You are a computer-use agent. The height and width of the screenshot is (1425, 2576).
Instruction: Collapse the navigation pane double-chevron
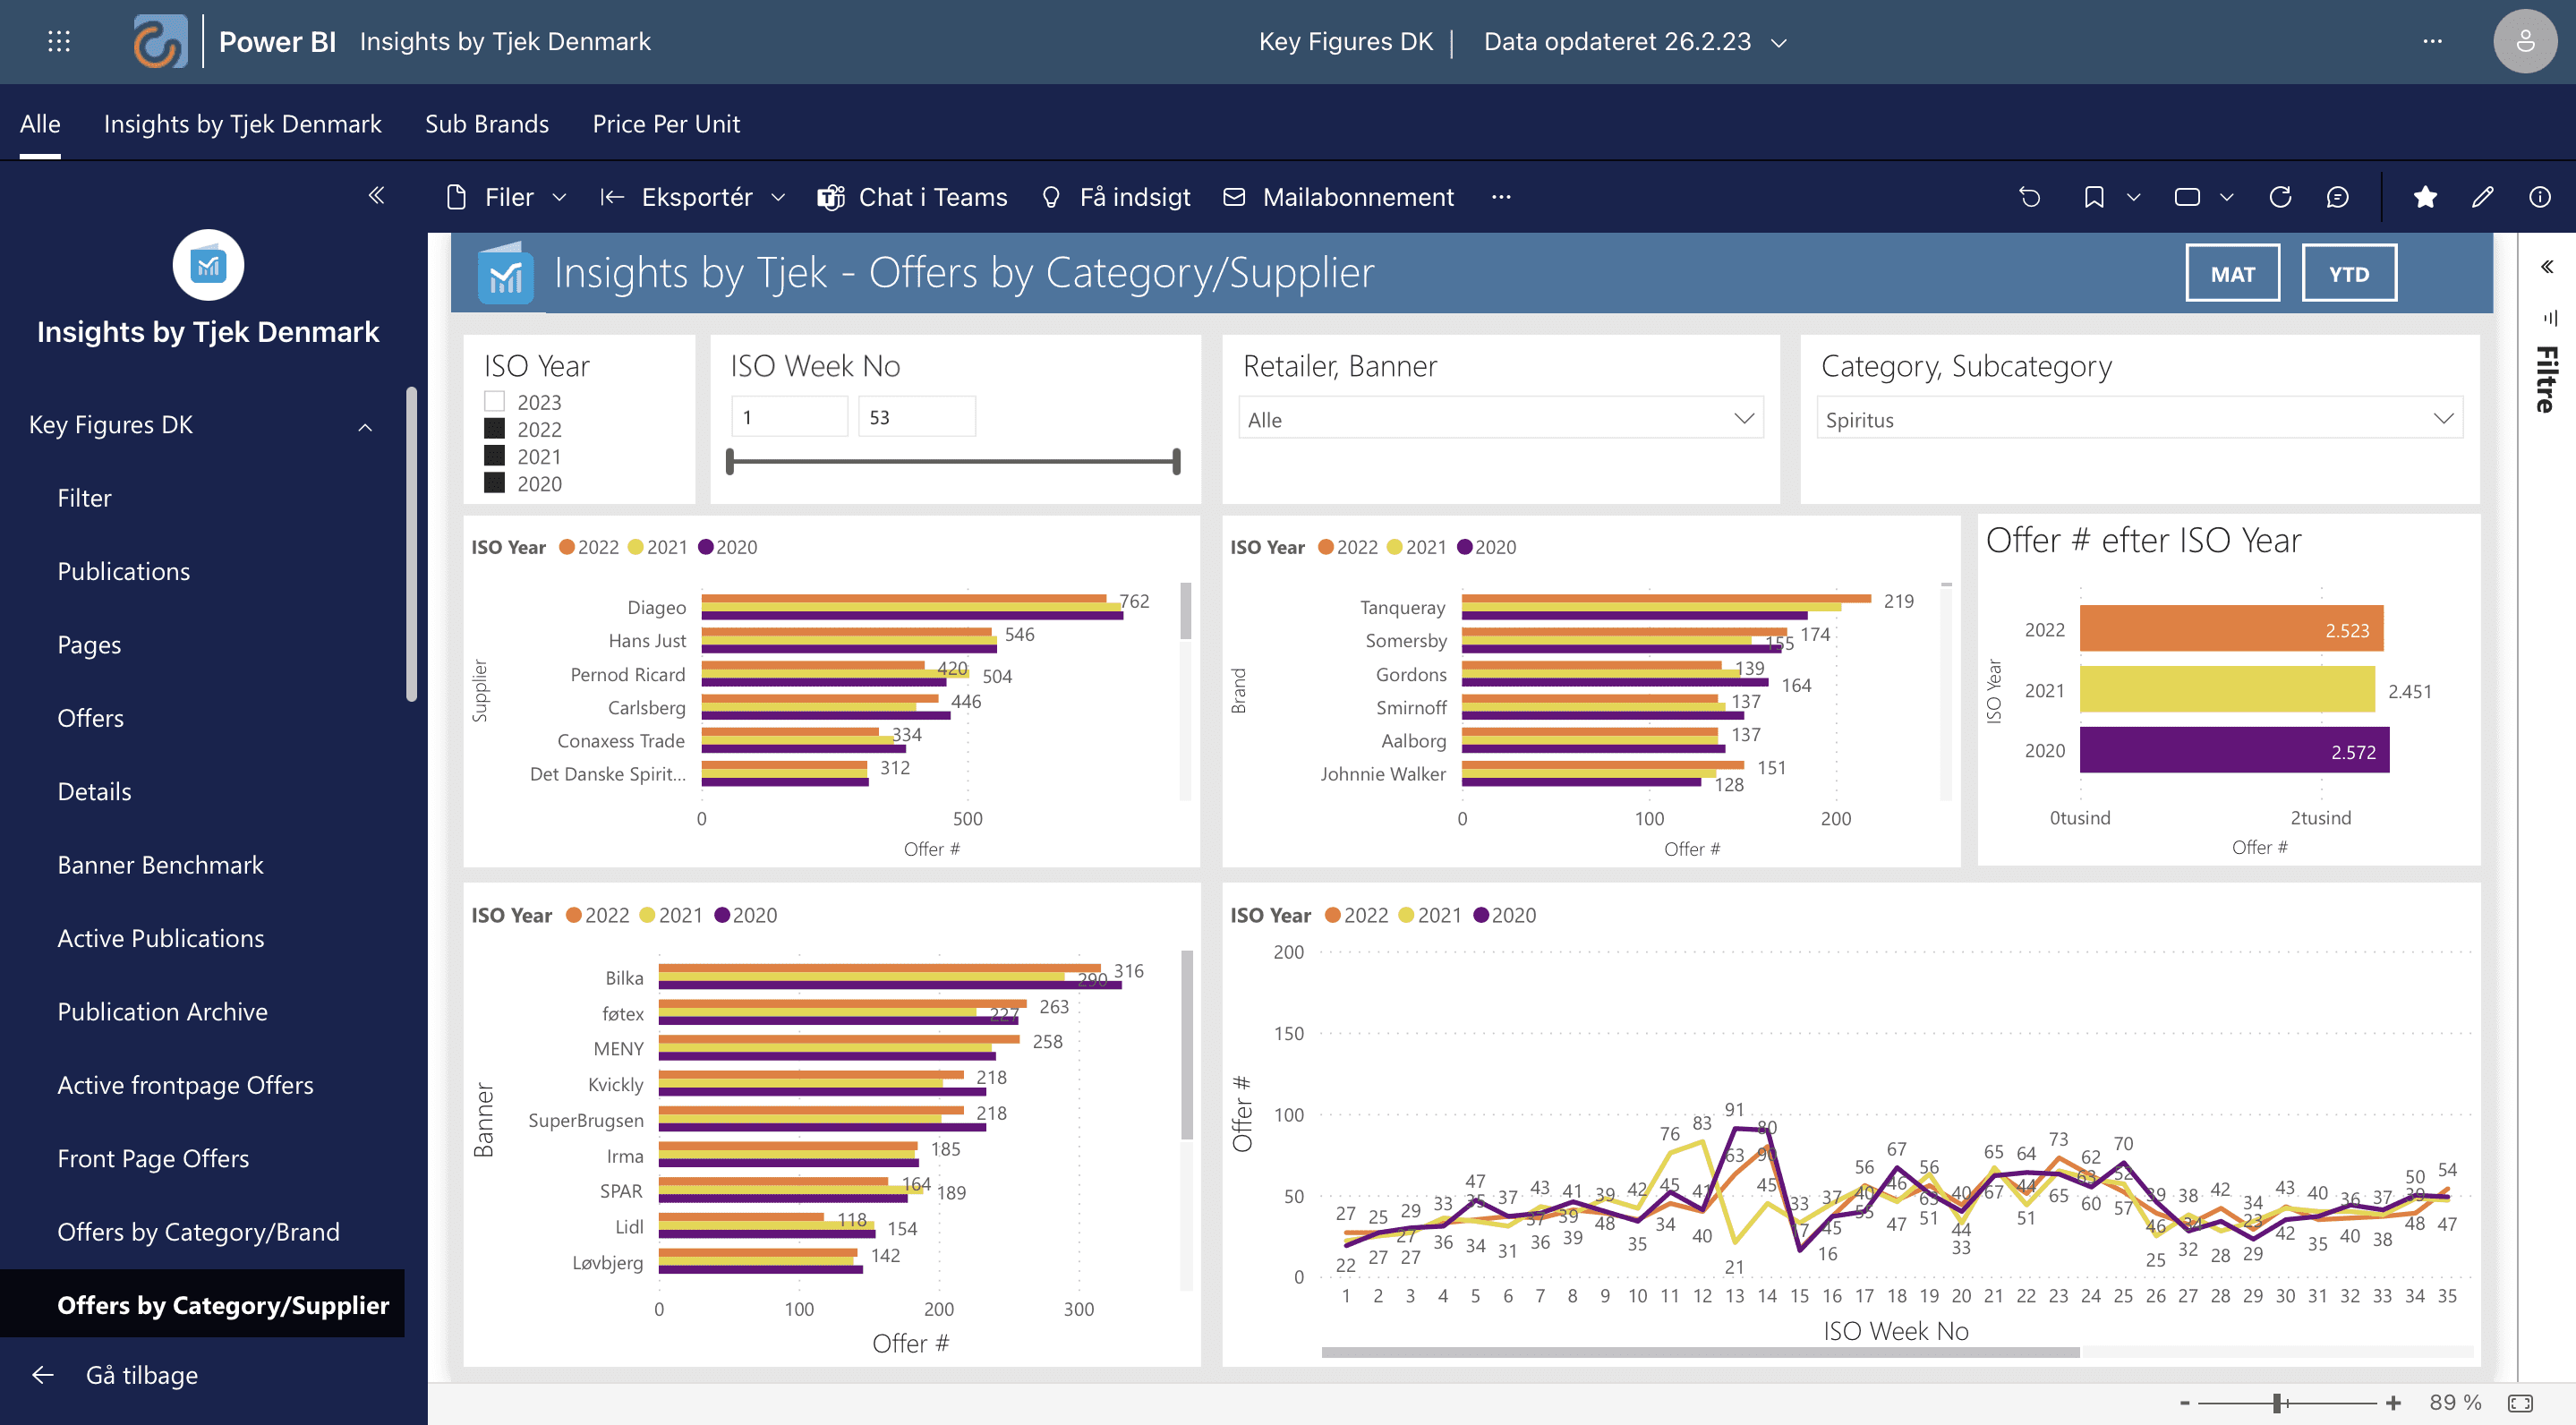click(x=376, y=195)
